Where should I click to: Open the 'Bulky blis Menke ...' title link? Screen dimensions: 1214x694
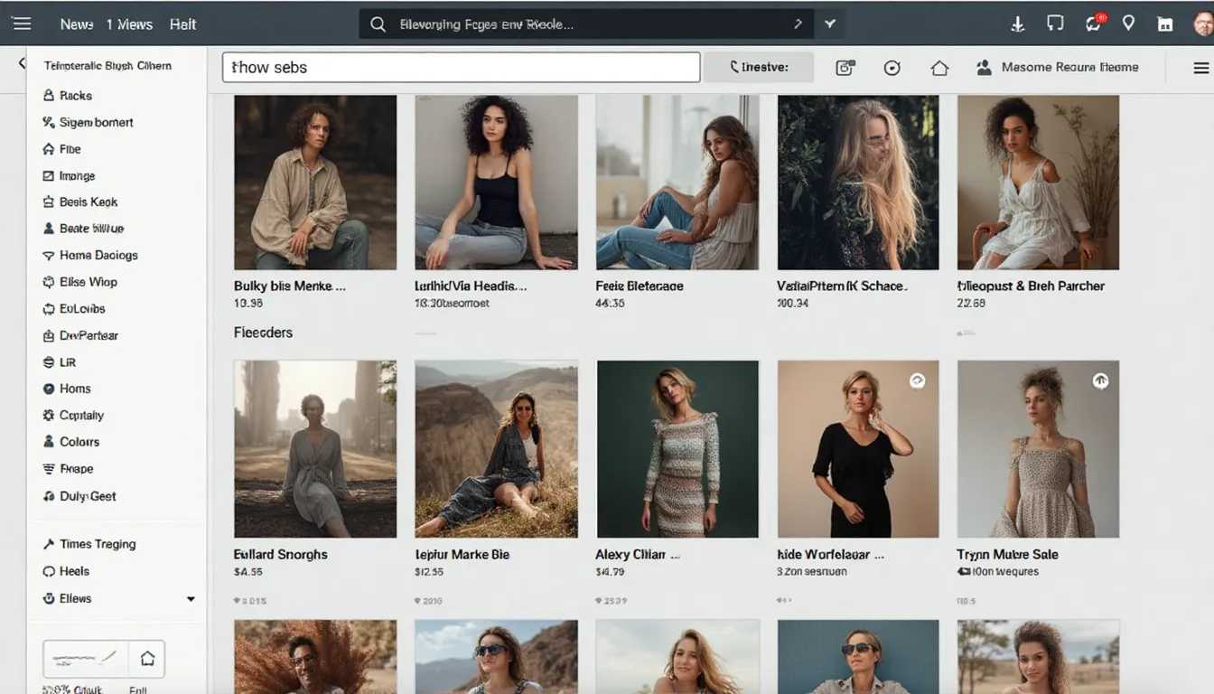pyautogui.click(x=290, y=286)
